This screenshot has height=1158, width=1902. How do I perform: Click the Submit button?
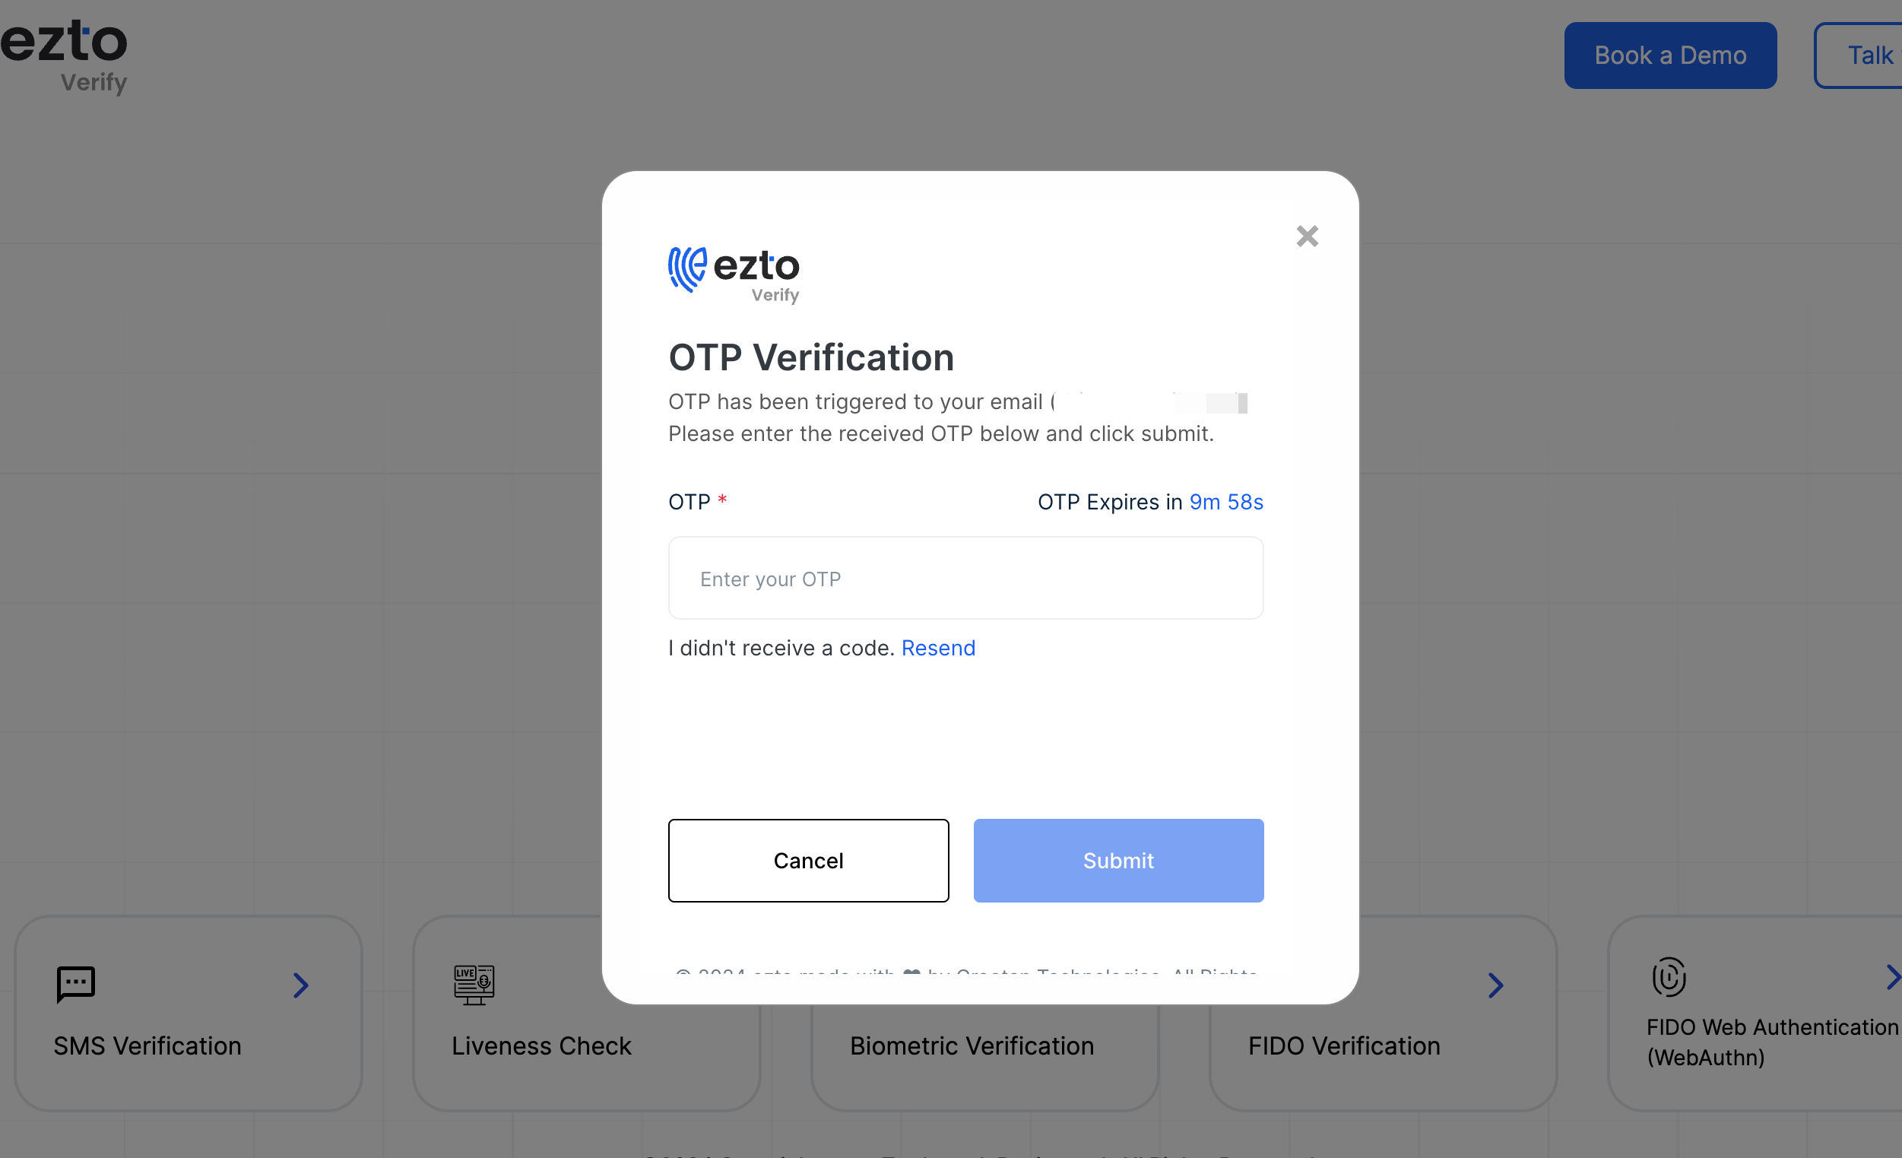pyautogui.click(x=1118, y=859)
